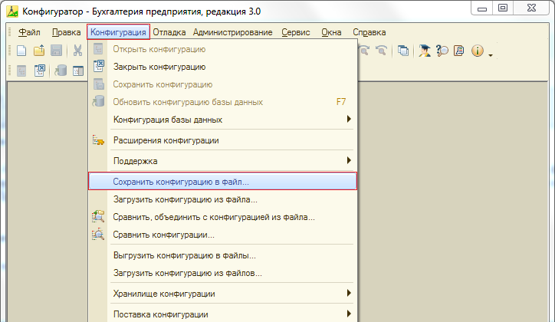Expand the Поддержка submenu arrow

[x=349, y=160]
